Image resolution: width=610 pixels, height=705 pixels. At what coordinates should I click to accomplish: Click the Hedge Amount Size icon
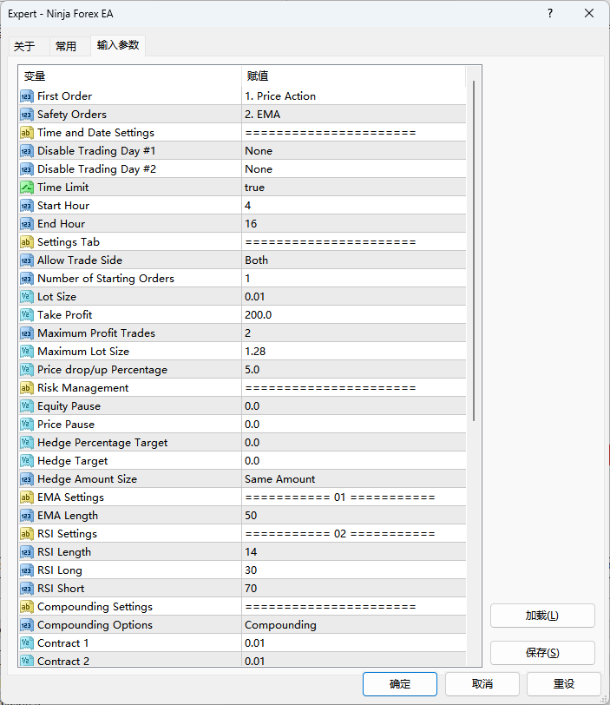(x=27, y=479)
